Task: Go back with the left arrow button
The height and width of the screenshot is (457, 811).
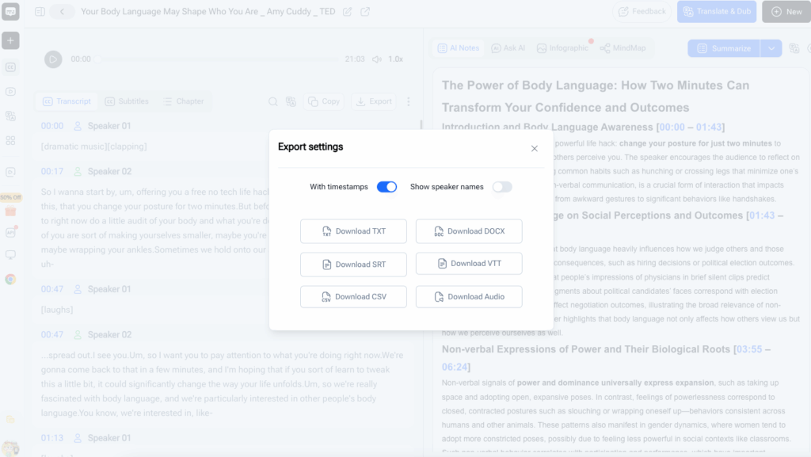Action: 62,11
